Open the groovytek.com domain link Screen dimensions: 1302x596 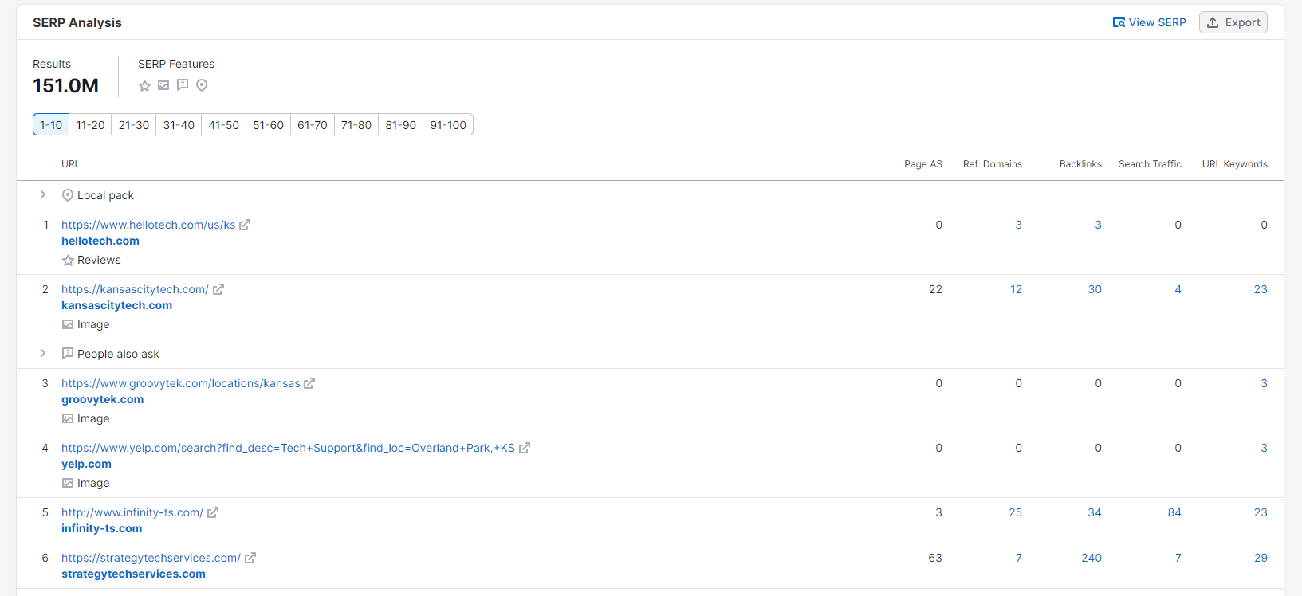pyautogui.click(x=103, y=400)
